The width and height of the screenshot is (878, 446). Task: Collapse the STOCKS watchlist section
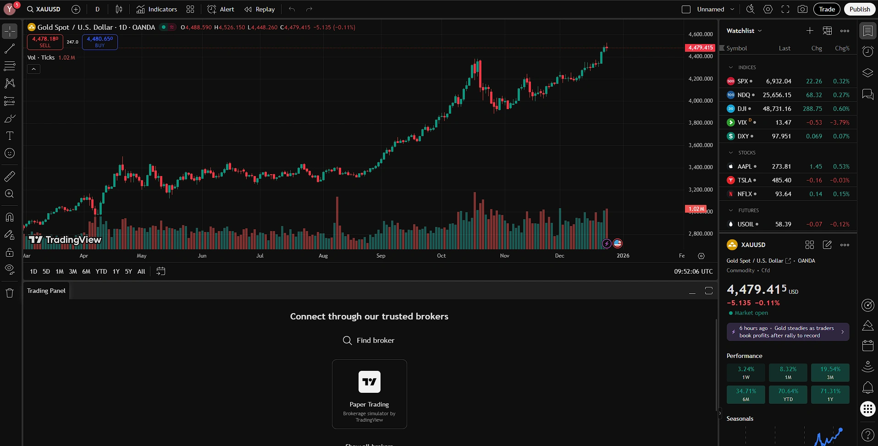tap(731, 153)
